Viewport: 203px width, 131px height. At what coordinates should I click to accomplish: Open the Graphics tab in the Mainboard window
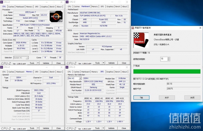tap(110, 6)
